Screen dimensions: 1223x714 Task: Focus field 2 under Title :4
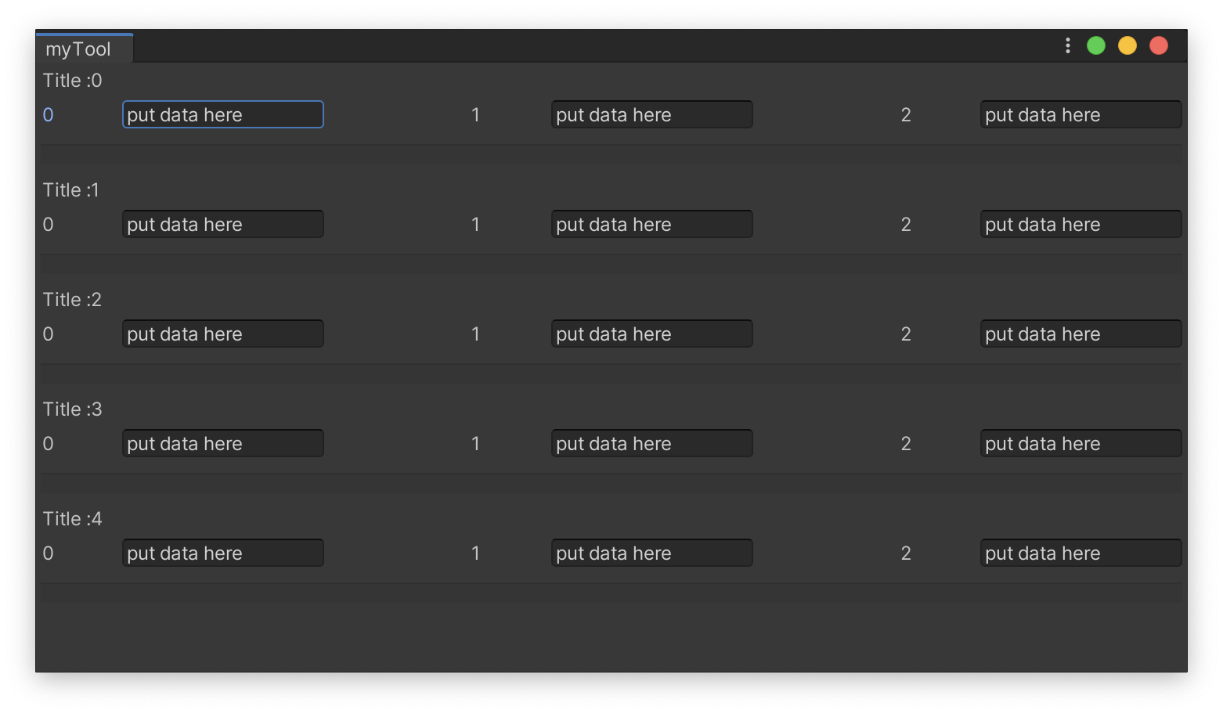[1081, 553]
